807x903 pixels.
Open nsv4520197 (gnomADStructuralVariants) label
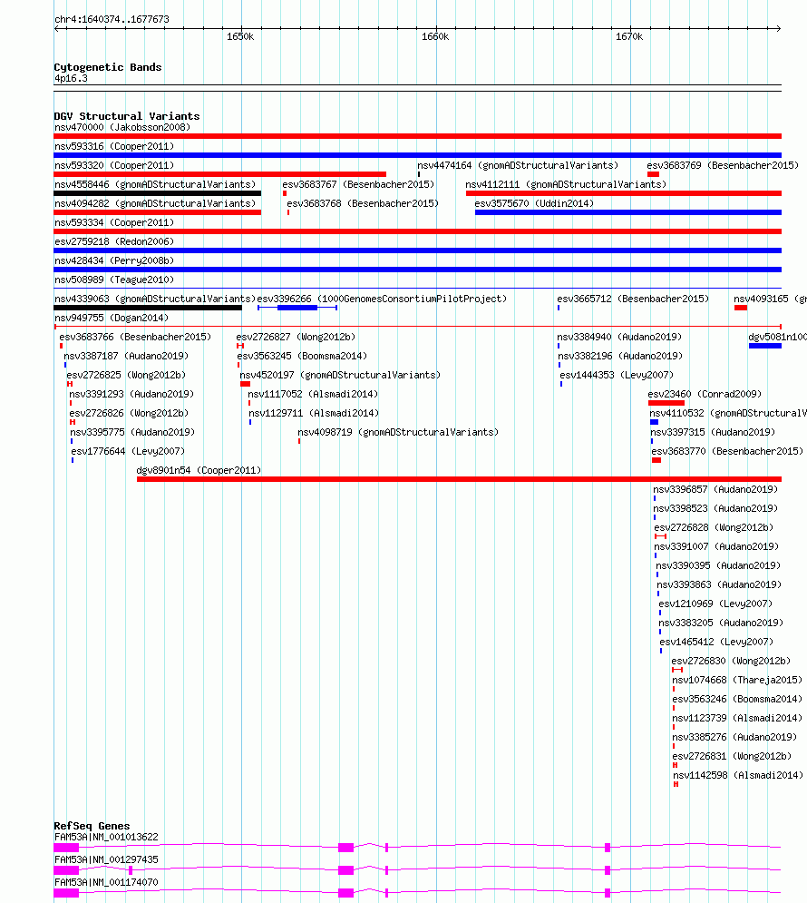(341, 374)
